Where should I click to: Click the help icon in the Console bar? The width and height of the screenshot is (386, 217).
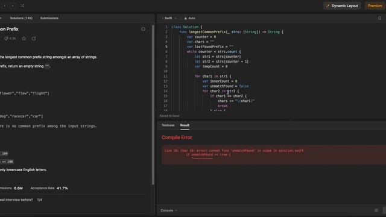(376, 210)
